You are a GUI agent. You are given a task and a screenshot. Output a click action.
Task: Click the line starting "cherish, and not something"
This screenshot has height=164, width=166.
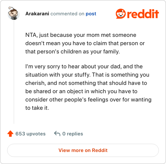[x=86, y=83]
